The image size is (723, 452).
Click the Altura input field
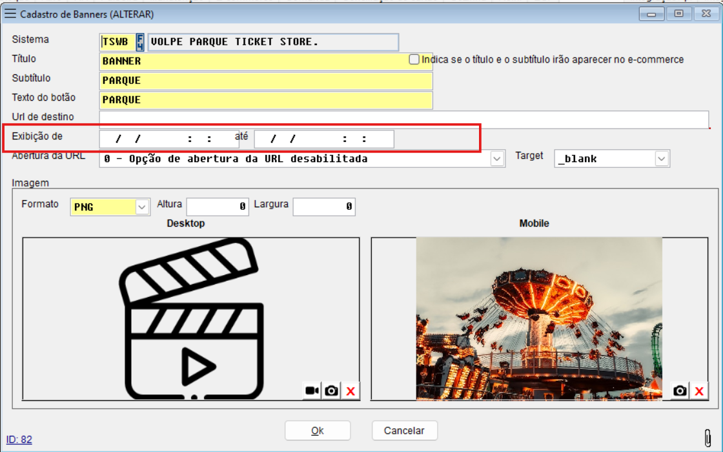(x=218, y=207)
